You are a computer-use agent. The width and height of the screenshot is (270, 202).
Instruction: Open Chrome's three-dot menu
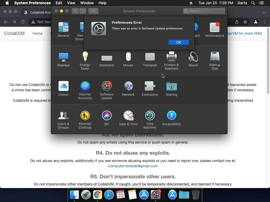click(x=264, y=22)
